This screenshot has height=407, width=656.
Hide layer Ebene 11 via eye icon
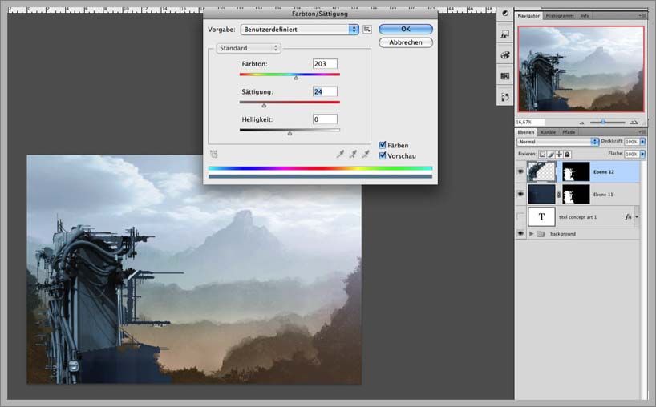[x=520, y=195]
